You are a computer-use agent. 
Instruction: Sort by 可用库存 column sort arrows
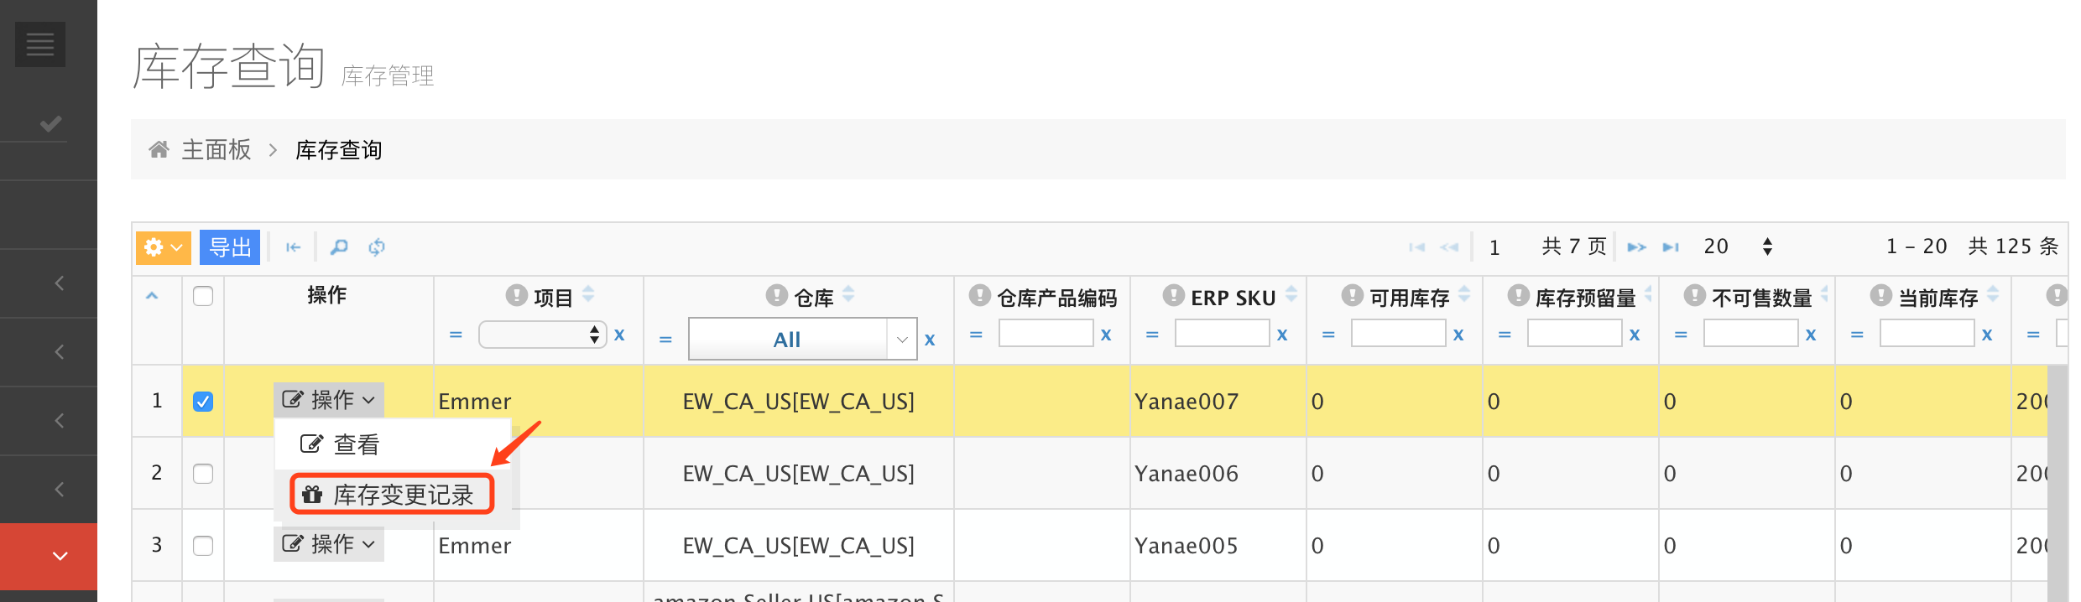coord(1464,293)
